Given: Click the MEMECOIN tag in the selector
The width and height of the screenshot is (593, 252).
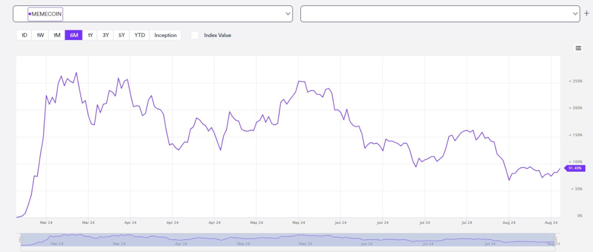Looking at the screenshot, I should tap(45, 14).
